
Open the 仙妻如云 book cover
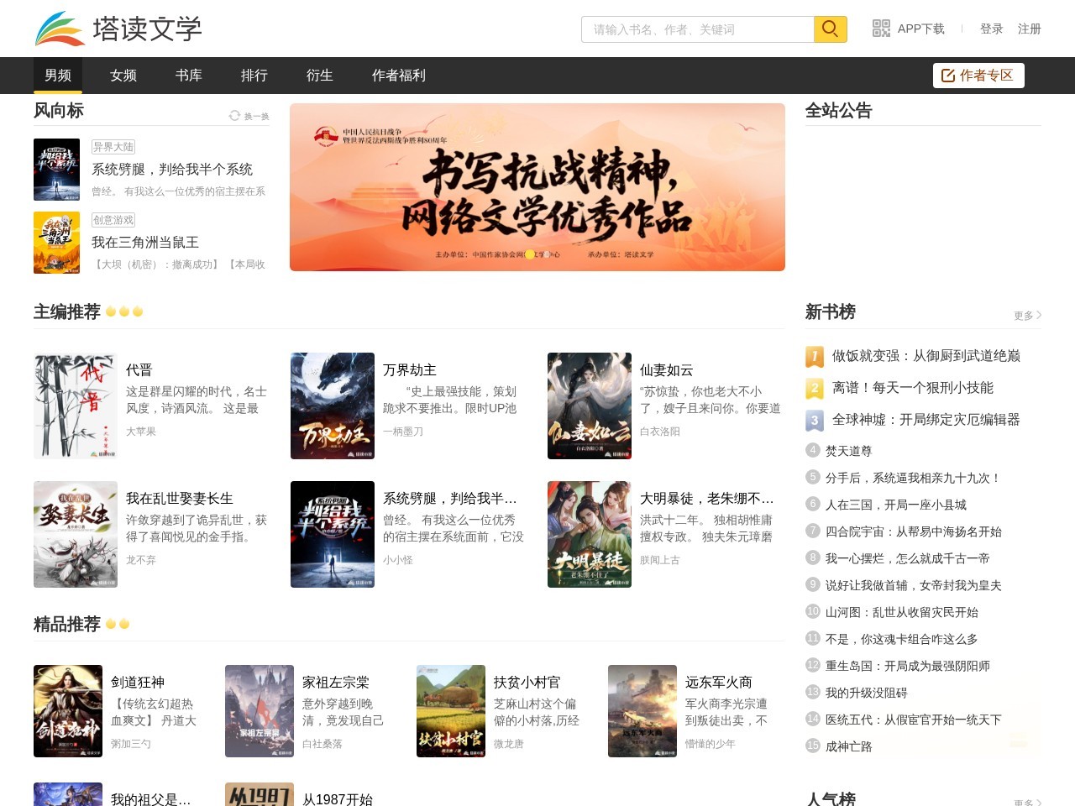590,406
